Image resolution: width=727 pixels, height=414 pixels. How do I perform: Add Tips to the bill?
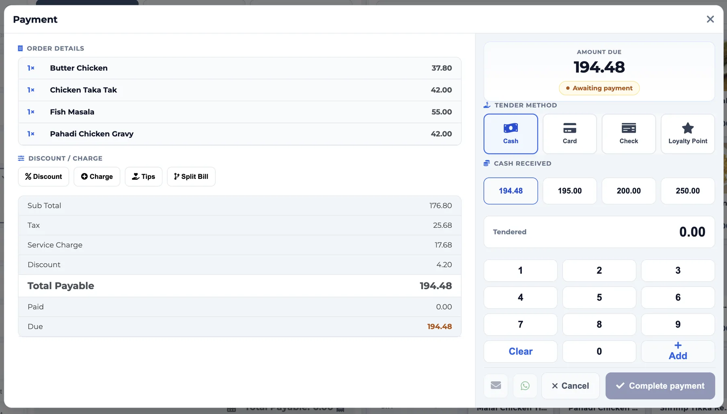143,177
